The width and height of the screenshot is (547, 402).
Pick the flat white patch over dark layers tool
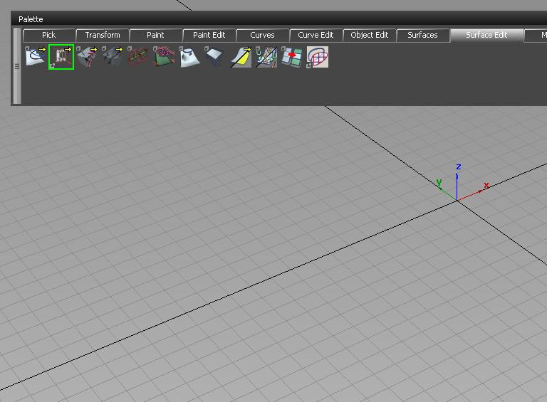[215, 57]
